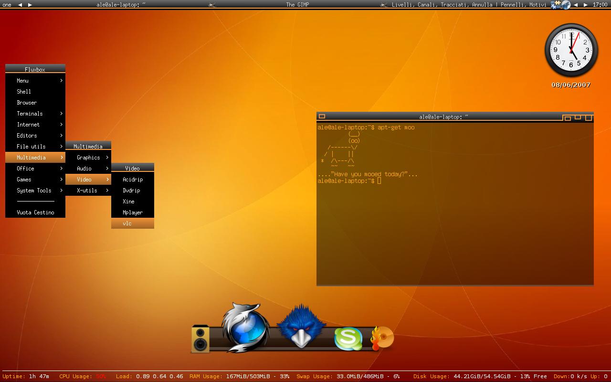611x382 pixels.
Task: Click 'RAM Usage: 167MiB/503MiB' status entry
Action: tap(239, 376)
